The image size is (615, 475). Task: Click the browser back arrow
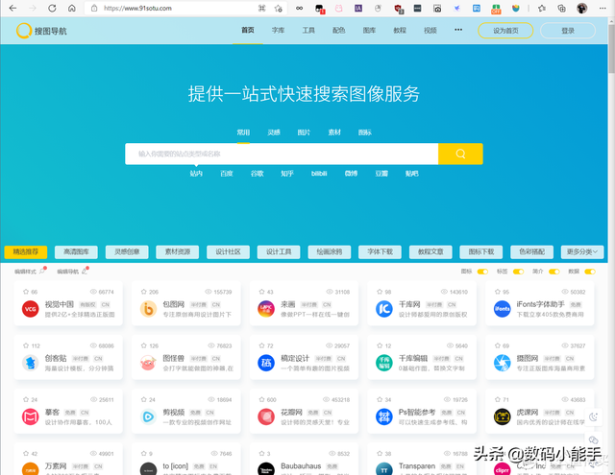pos(12,9)
